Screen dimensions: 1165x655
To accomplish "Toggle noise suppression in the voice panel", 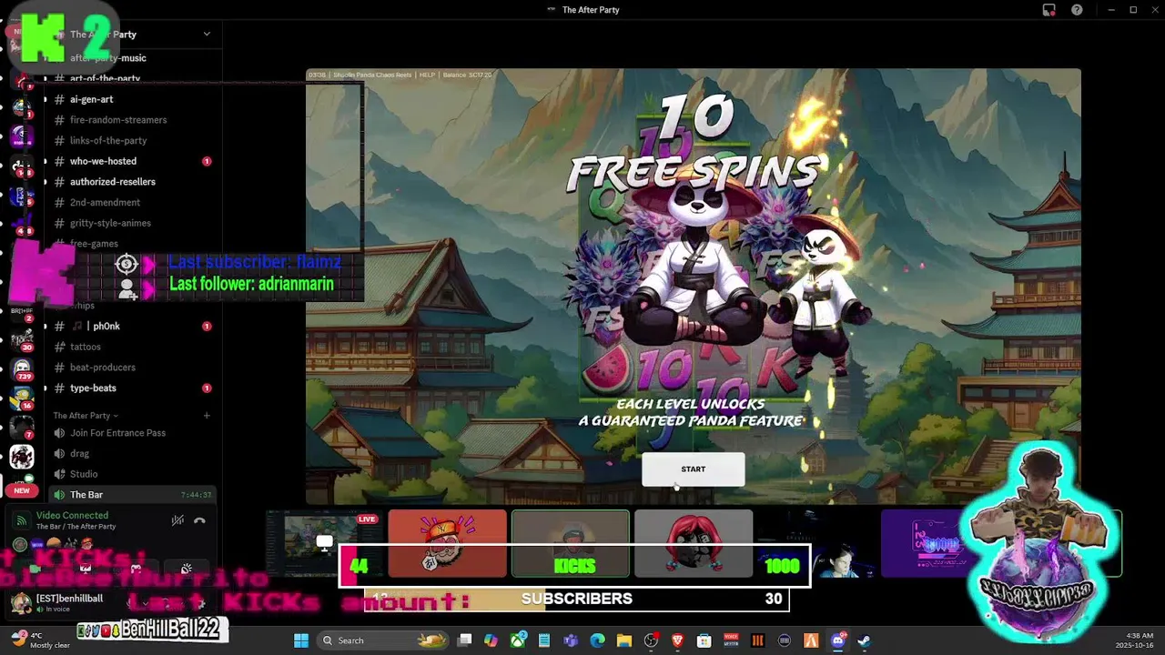I will pos(177,520).
